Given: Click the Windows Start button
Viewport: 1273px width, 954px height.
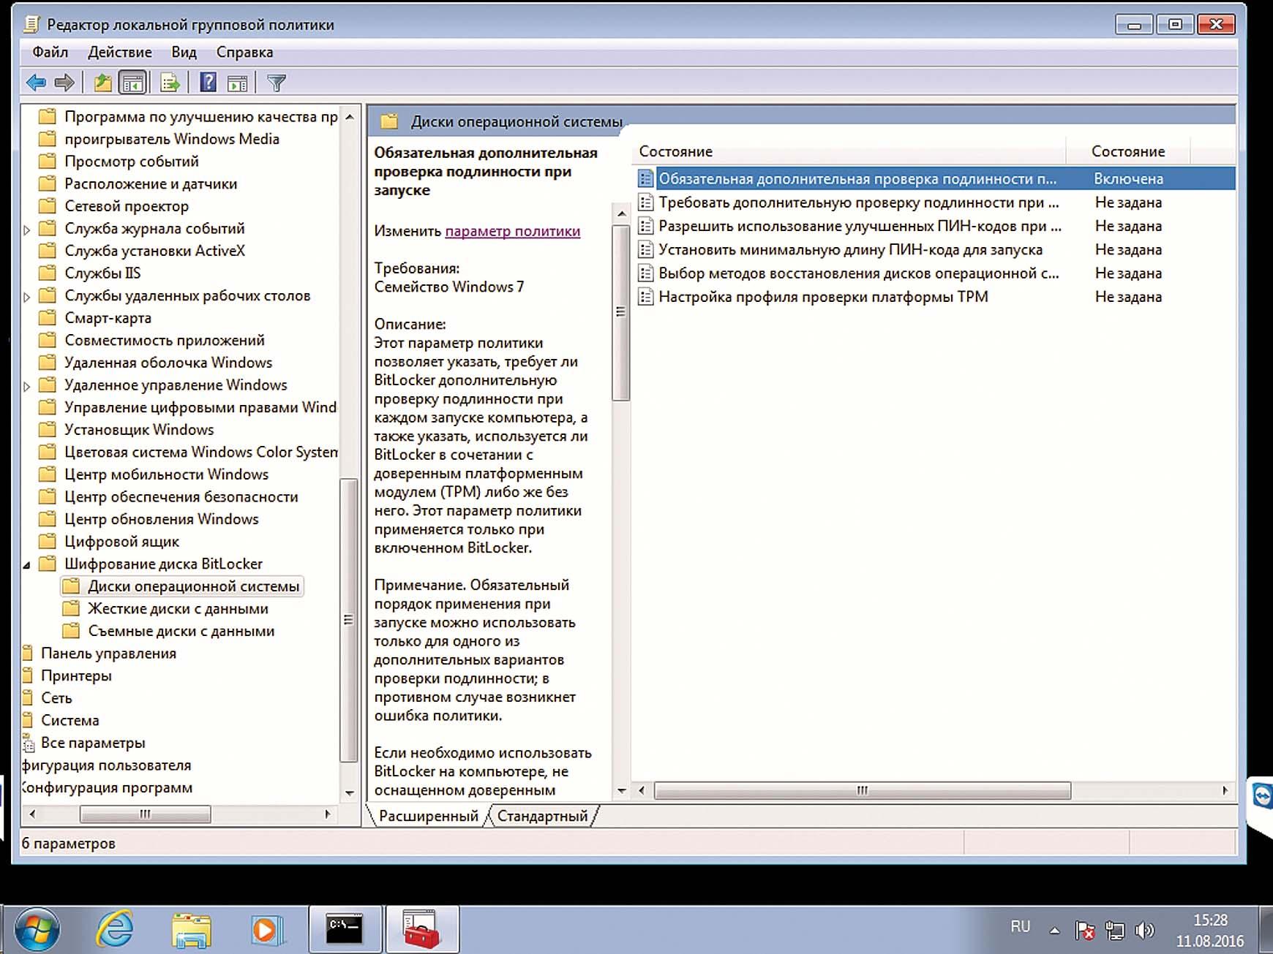Looking at the screenshot, I should coord(37,929).
